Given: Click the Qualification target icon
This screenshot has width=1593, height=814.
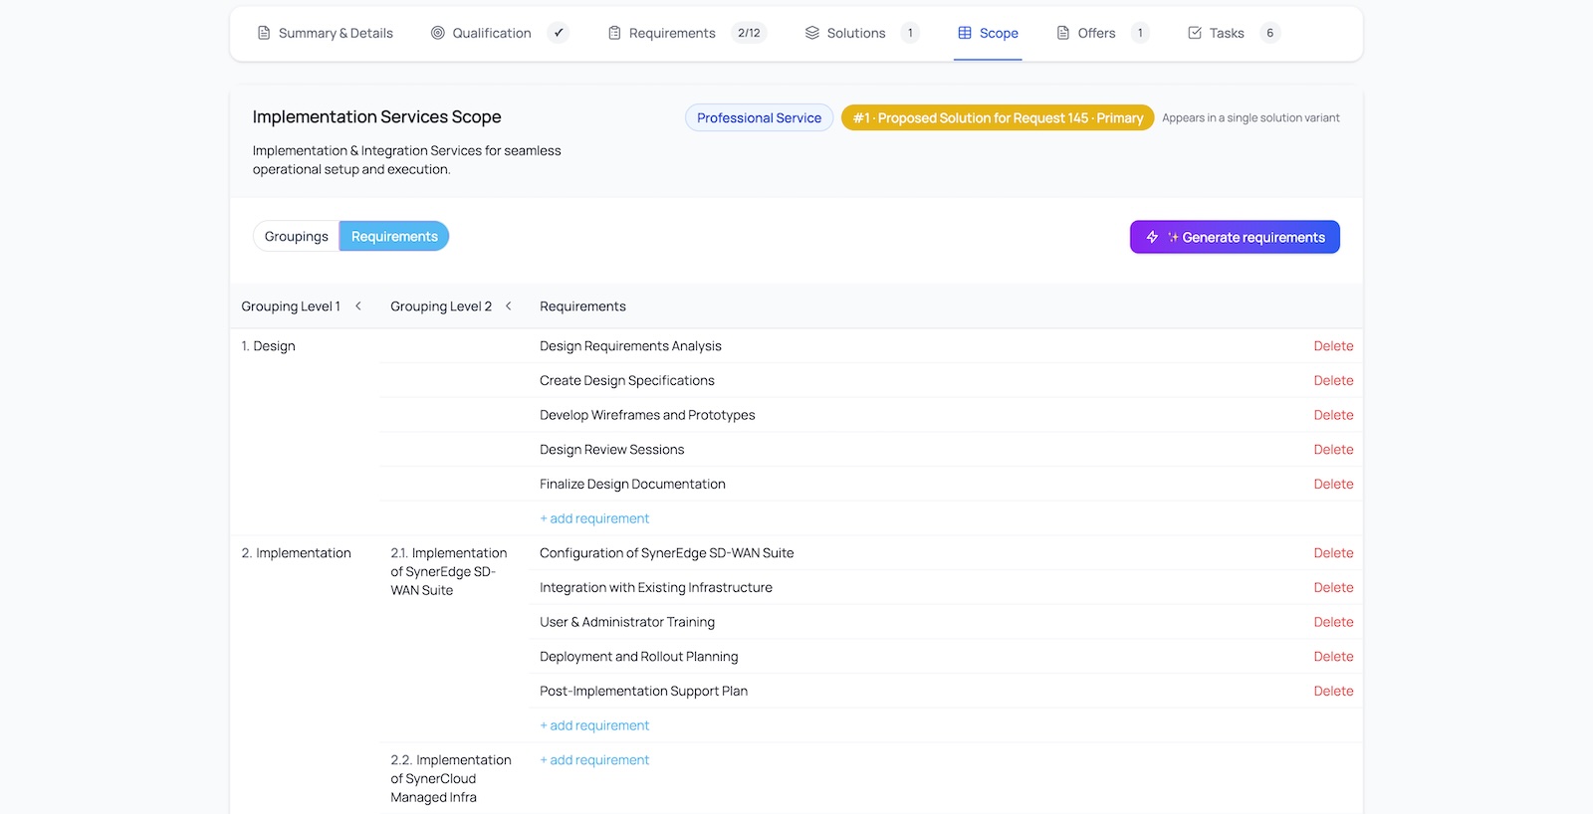Looking at the screenshot, I should [437, 33].
